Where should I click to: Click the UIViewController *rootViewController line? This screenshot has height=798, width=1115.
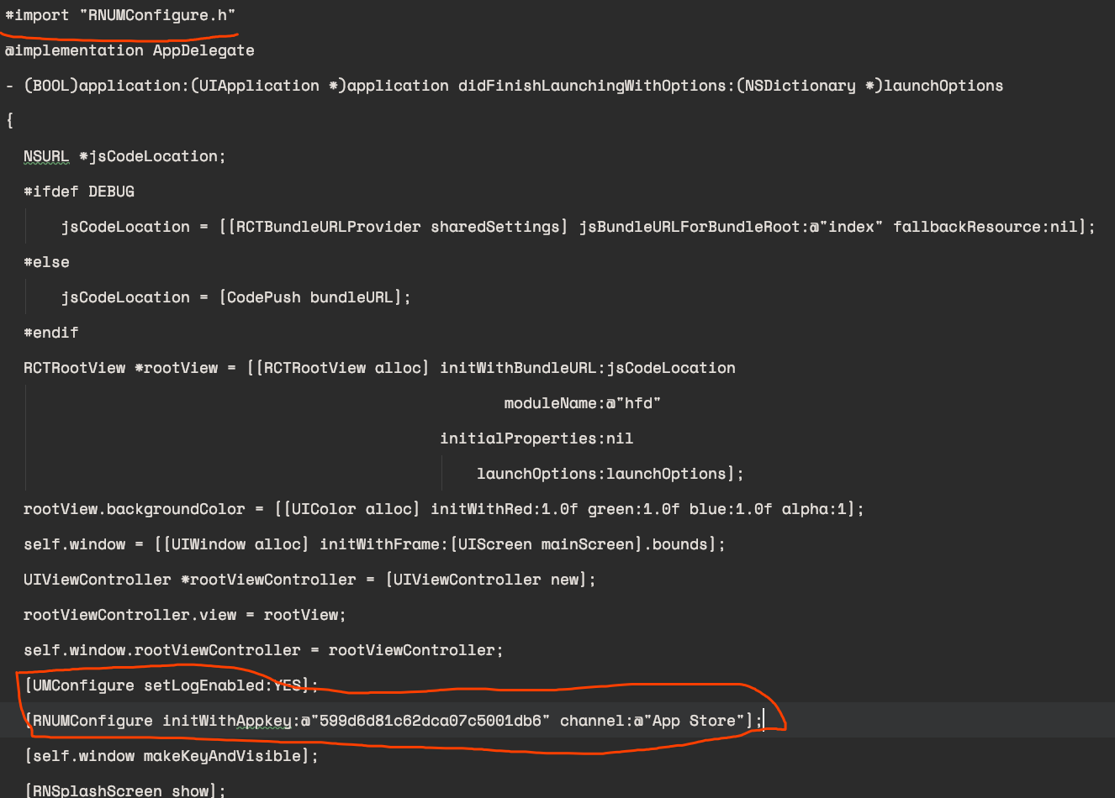coord(309,580)
